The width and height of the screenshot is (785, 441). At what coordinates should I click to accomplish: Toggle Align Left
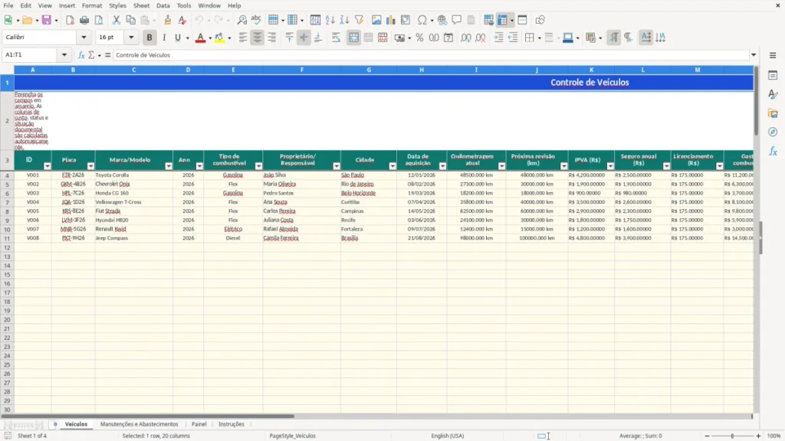pyautogui.click(x=243, y=38)
